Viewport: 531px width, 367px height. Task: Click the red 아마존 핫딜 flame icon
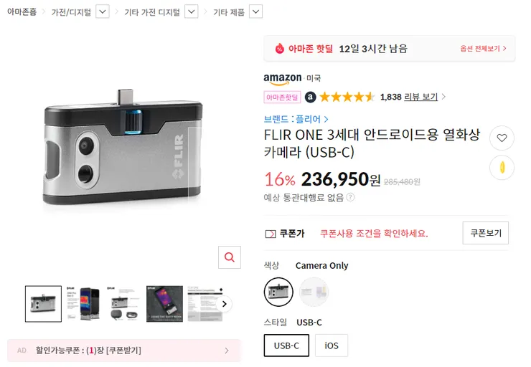tap(279, 49)
